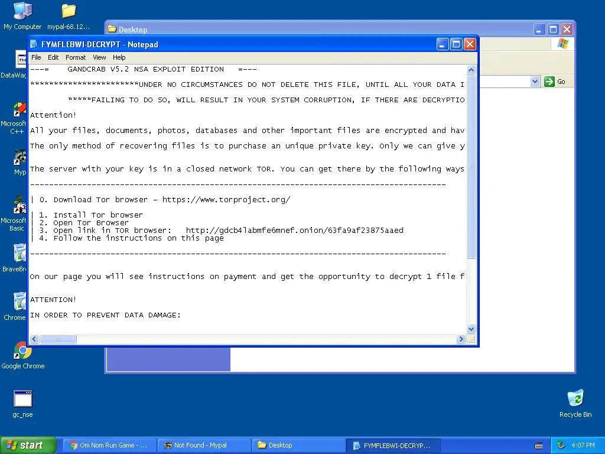Click the Windows flag logo in Desktop window
Screen dimensions: 605x454
[x=562, y=44]
